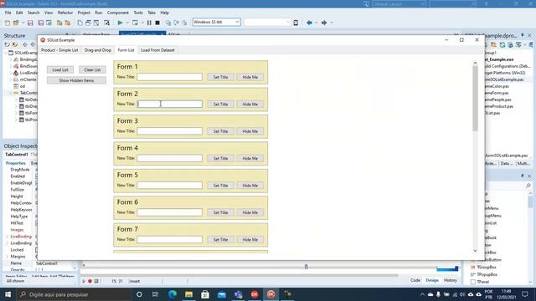Click the Show Hidden Items button
Viewport: 536px width, 301px height.
pyautogui.click(x=76, y=80)
